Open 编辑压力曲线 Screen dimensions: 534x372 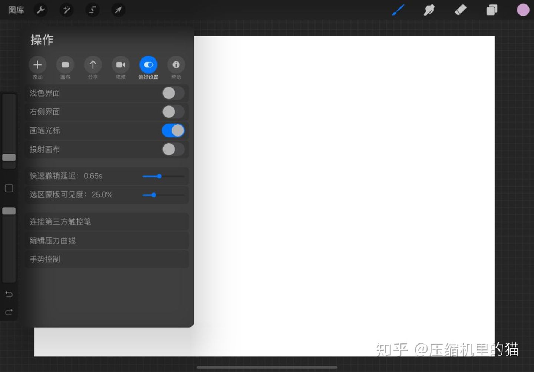(x=107, y=241)
